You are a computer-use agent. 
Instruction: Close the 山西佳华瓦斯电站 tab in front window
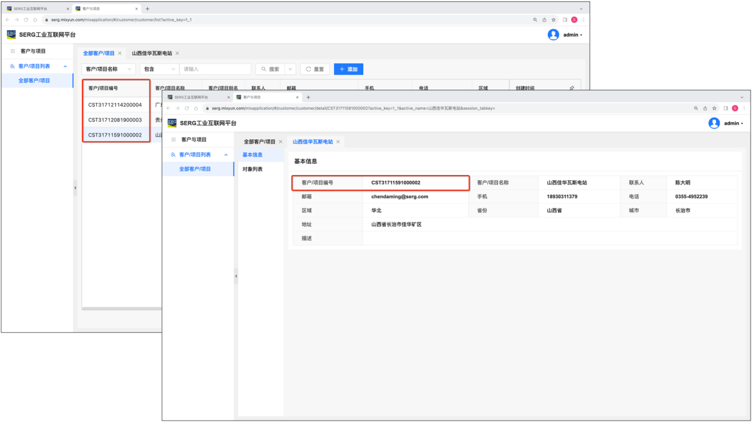(338, 142)
